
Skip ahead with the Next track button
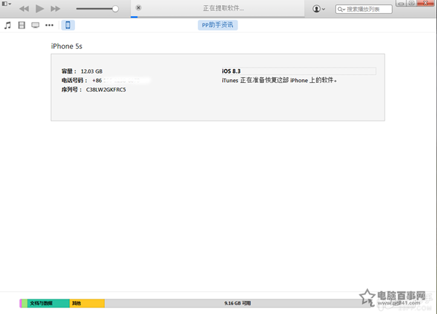click(x=56, y=9)
